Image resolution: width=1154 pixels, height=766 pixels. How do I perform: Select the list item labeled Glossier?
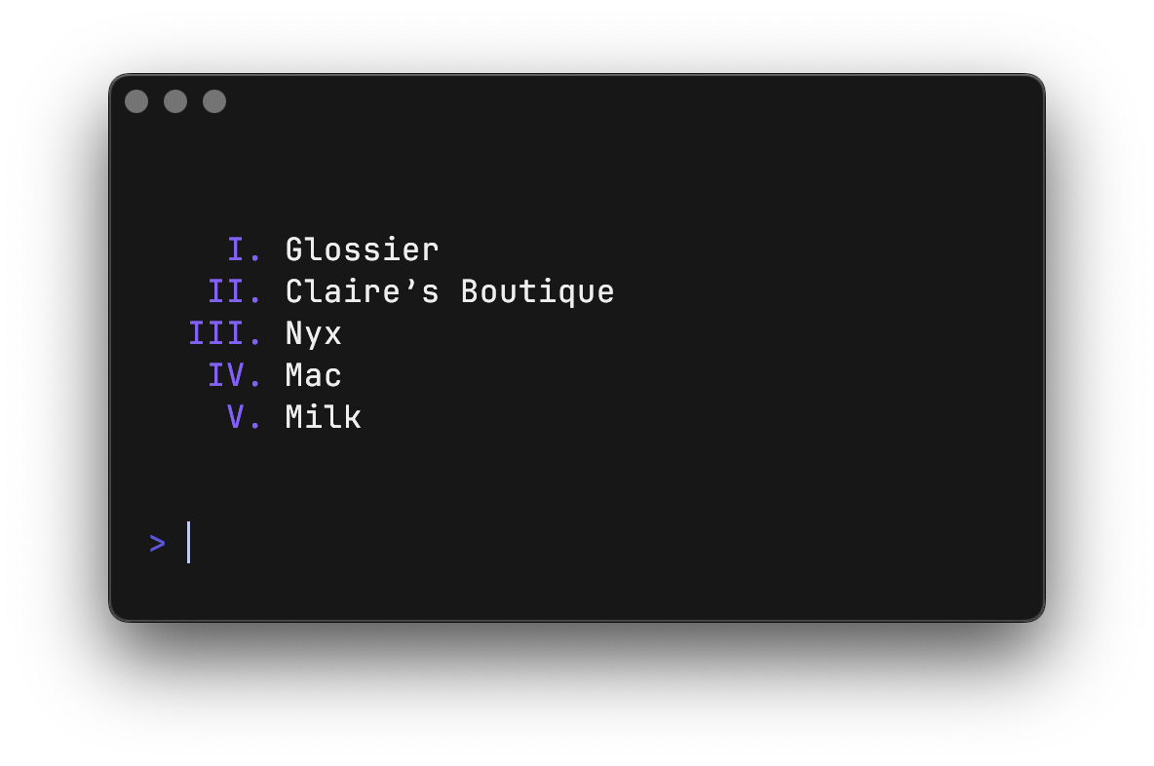coord(361,249)
